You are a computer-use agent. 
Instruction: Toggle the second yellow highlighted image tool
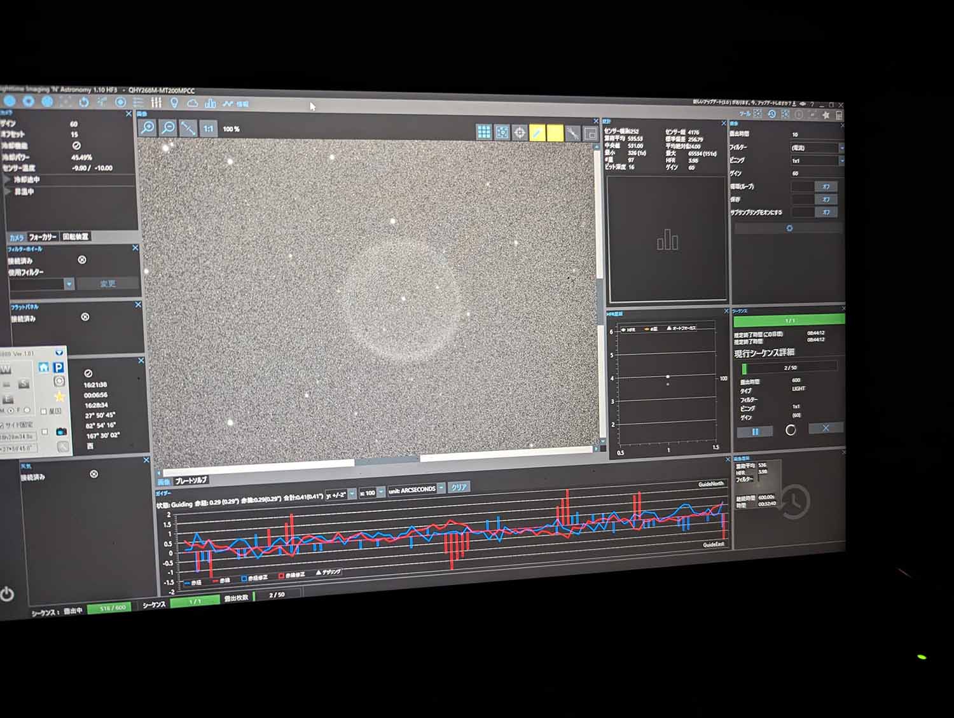pyautogui.click(x=555, y=133)
